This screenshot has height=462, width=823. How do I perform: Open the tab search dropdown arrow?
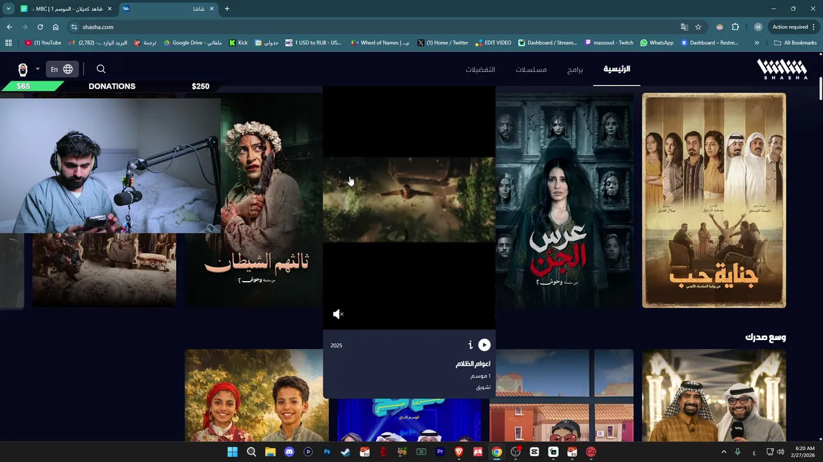[8, 8]
